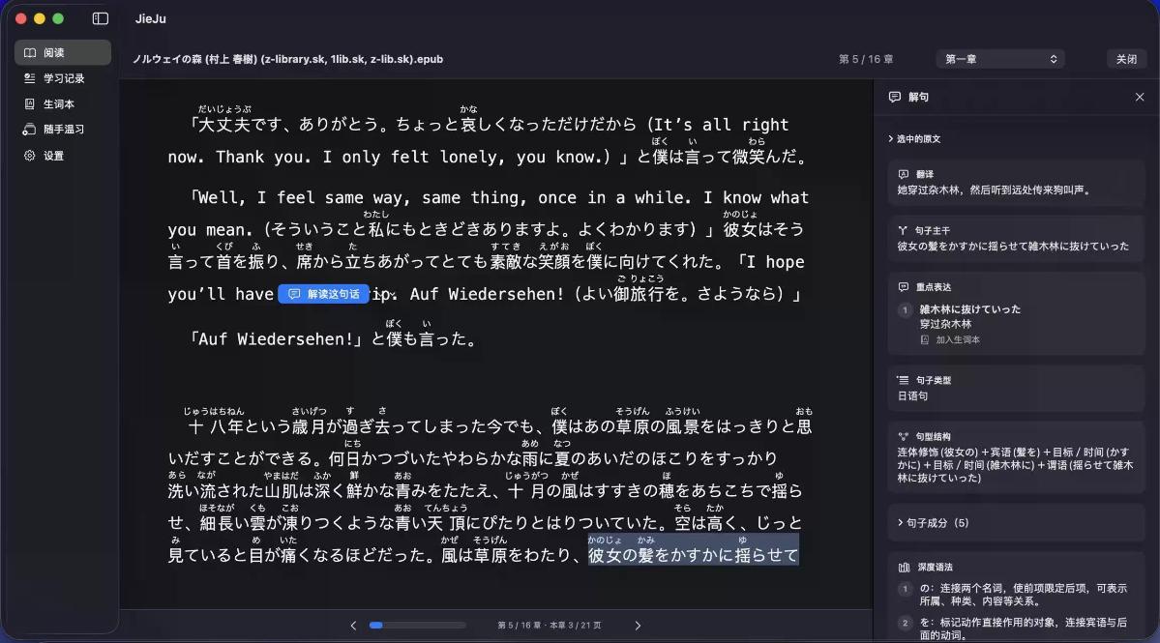Click the 深度语法 chart icon
The height and width of the screenshot is (643, 1160).
(x=904, y=568)
